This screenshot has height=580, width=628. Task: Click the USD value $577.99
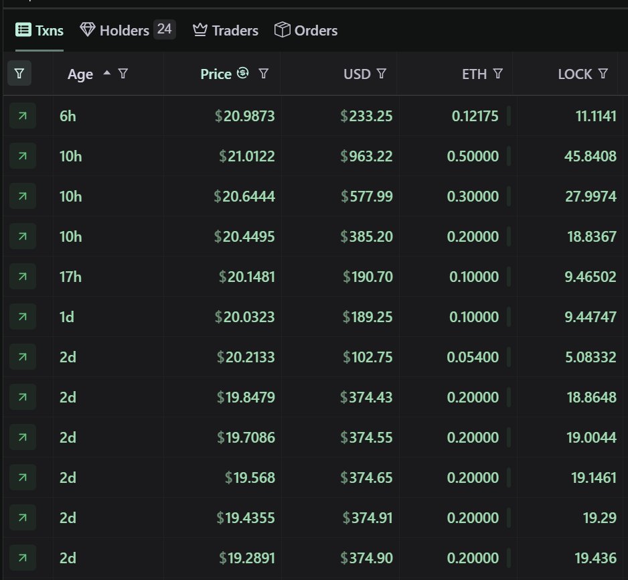367,196
